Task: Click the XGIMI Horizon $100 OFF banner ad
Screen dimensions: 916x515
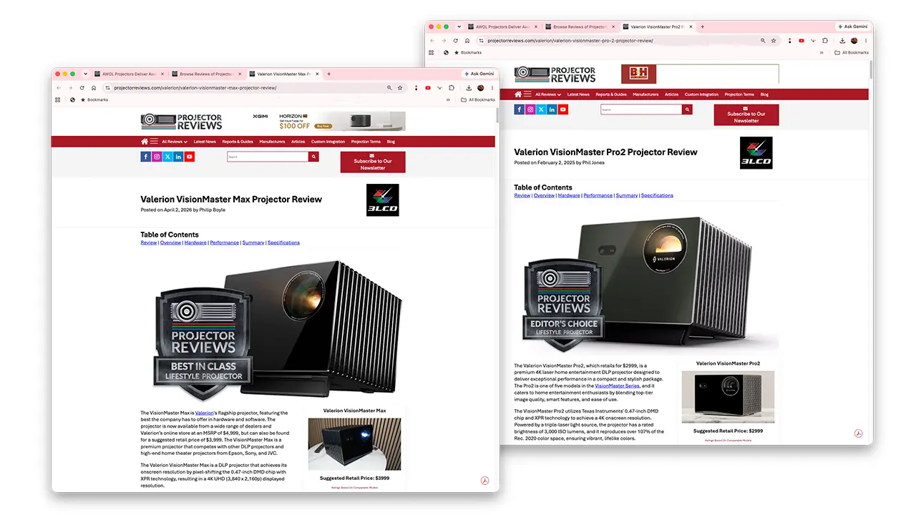Action: 328,121
